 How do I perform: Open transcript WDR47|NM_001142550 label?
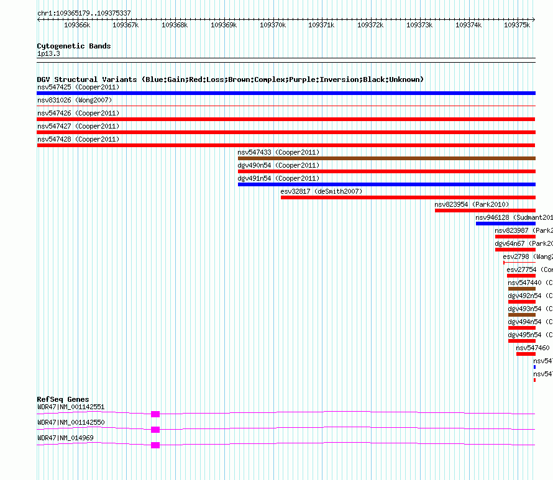tap(71, 422)
